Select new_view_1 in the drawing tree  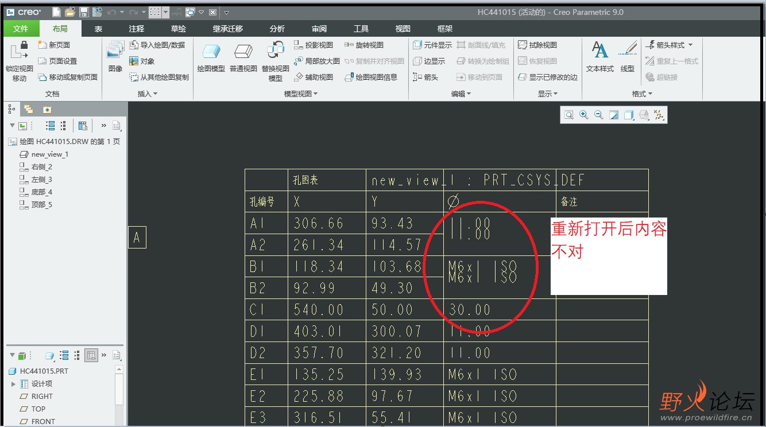(x=44, y=154)
